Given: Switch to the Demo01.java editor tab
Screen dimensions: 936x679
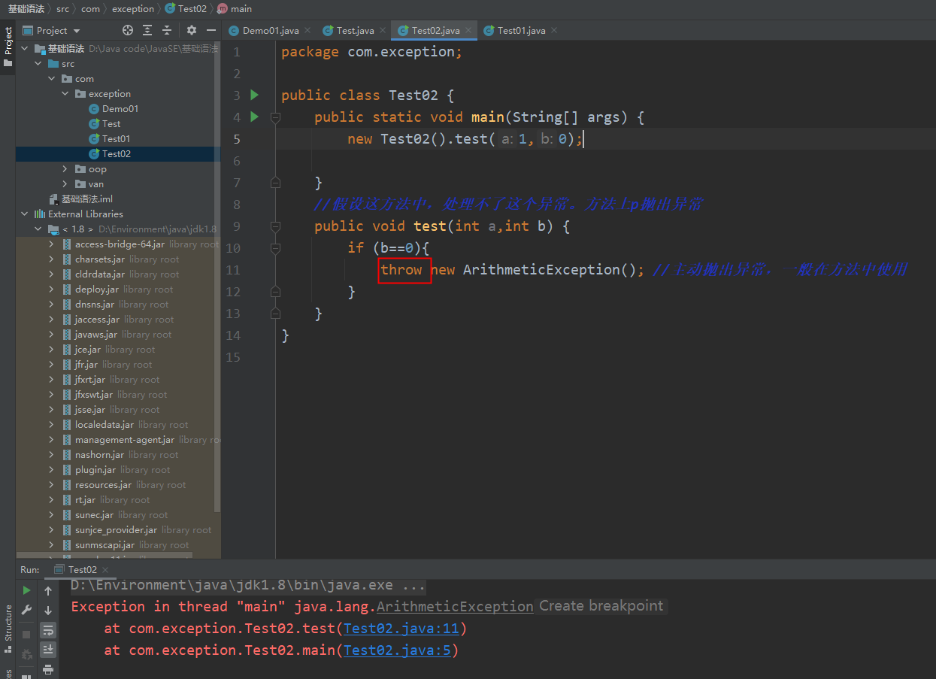Looking at the screenshot, I should tap(271, 30).
